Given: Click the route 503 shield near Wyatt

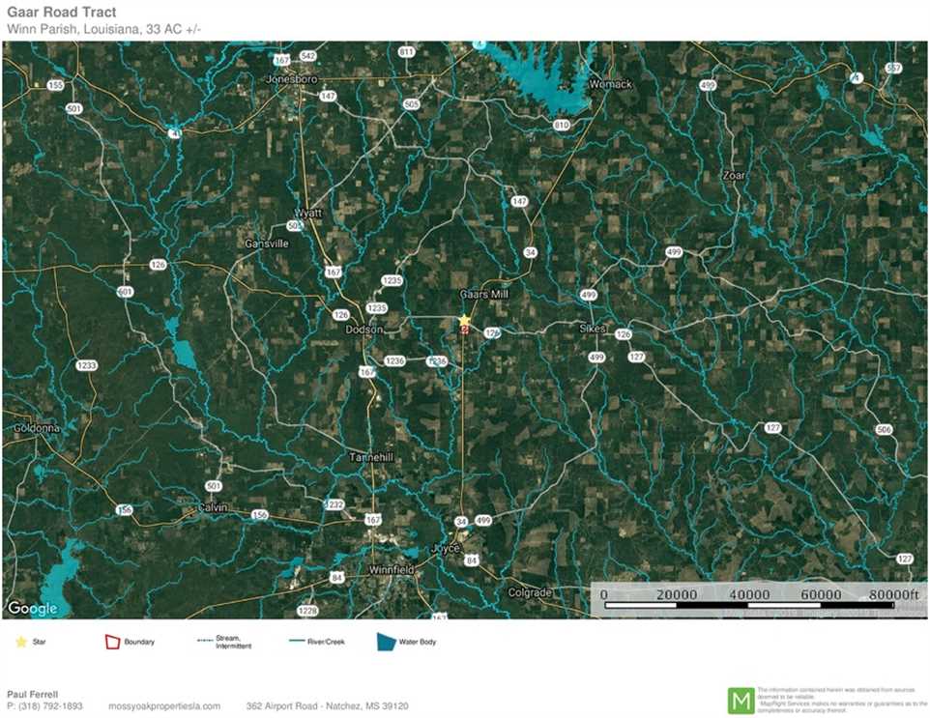Looking at the screenshot, I should tap(295, 226).
